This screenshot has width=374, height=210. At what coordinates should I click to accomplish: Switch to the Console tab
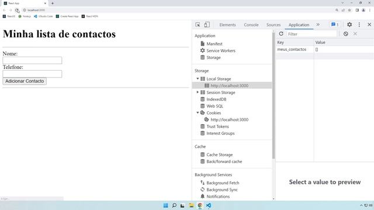251,24
